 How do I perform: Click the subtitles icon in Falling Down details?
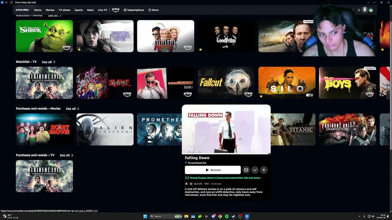(x=191, y=184)
